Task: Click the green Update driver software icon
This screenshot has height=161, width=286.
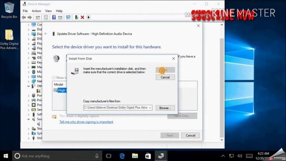Action: (x=76, y=17)
